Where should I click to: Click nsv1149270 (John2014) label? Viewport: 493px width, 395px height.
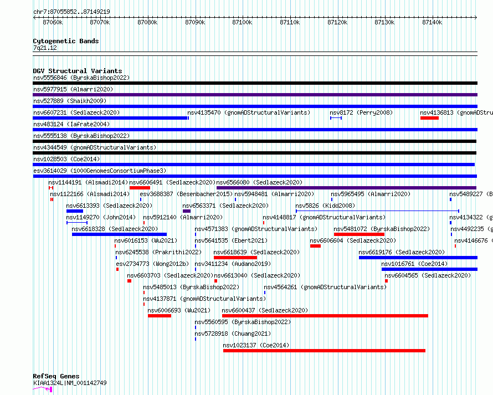click(101, 217)
